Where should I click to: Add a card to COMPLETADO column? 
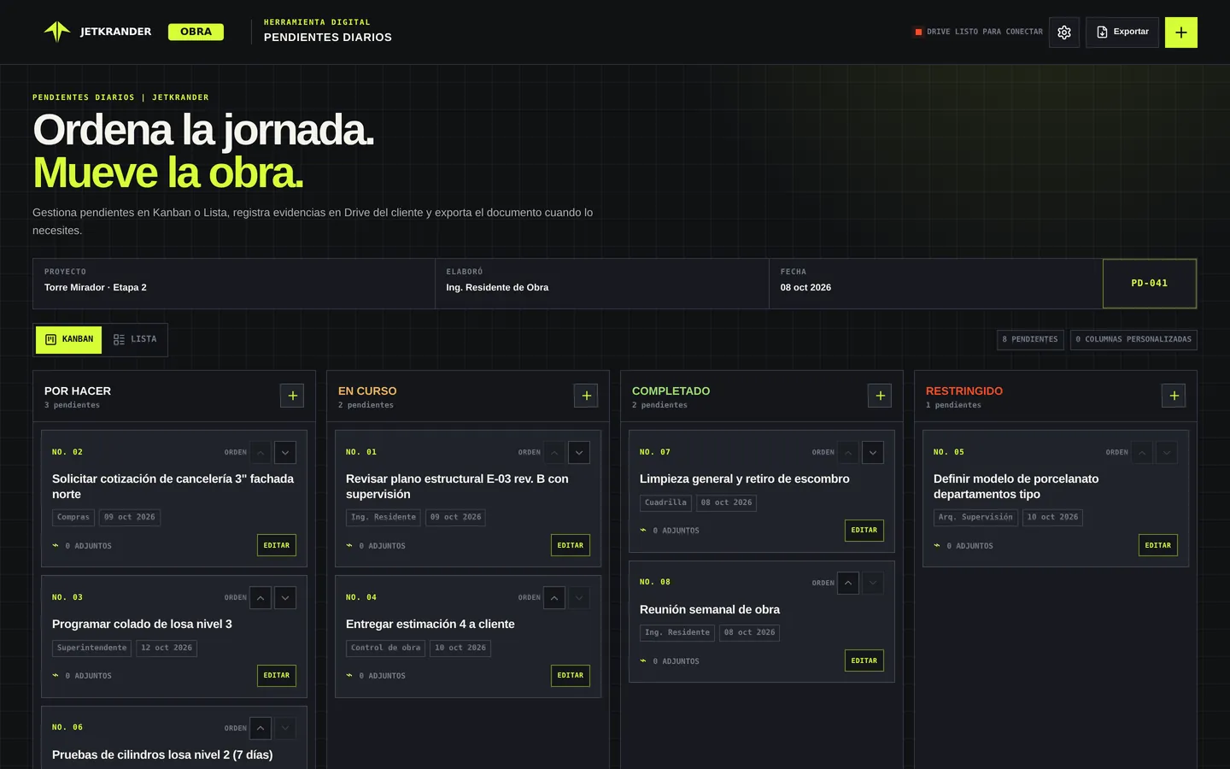(x=880, y=396)
